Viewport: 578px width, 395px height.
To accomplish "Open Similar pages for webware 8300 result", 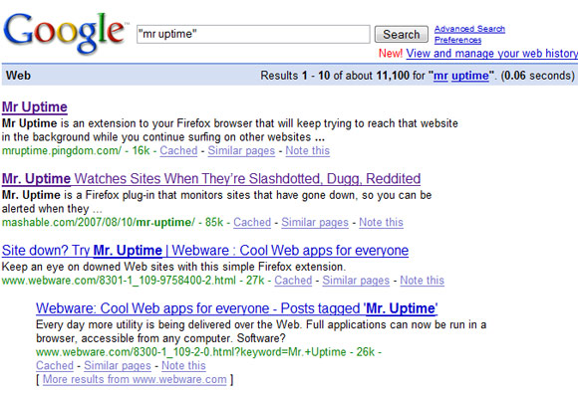I will pos(118,365).
